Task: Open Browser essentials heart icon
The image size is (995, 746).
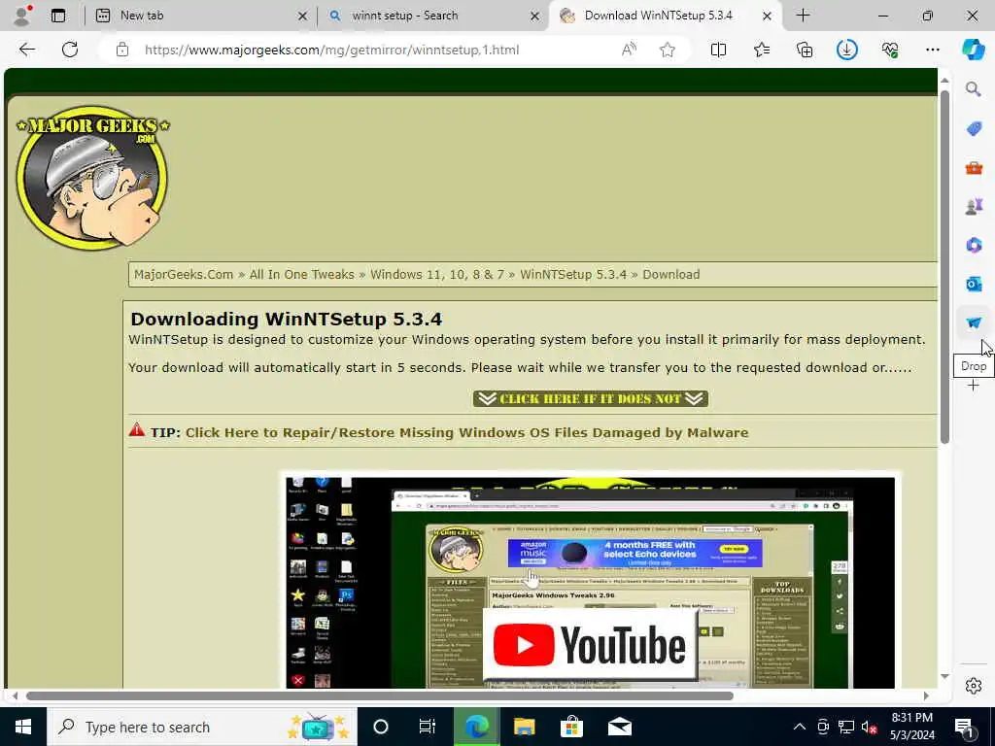Action: 890,50
